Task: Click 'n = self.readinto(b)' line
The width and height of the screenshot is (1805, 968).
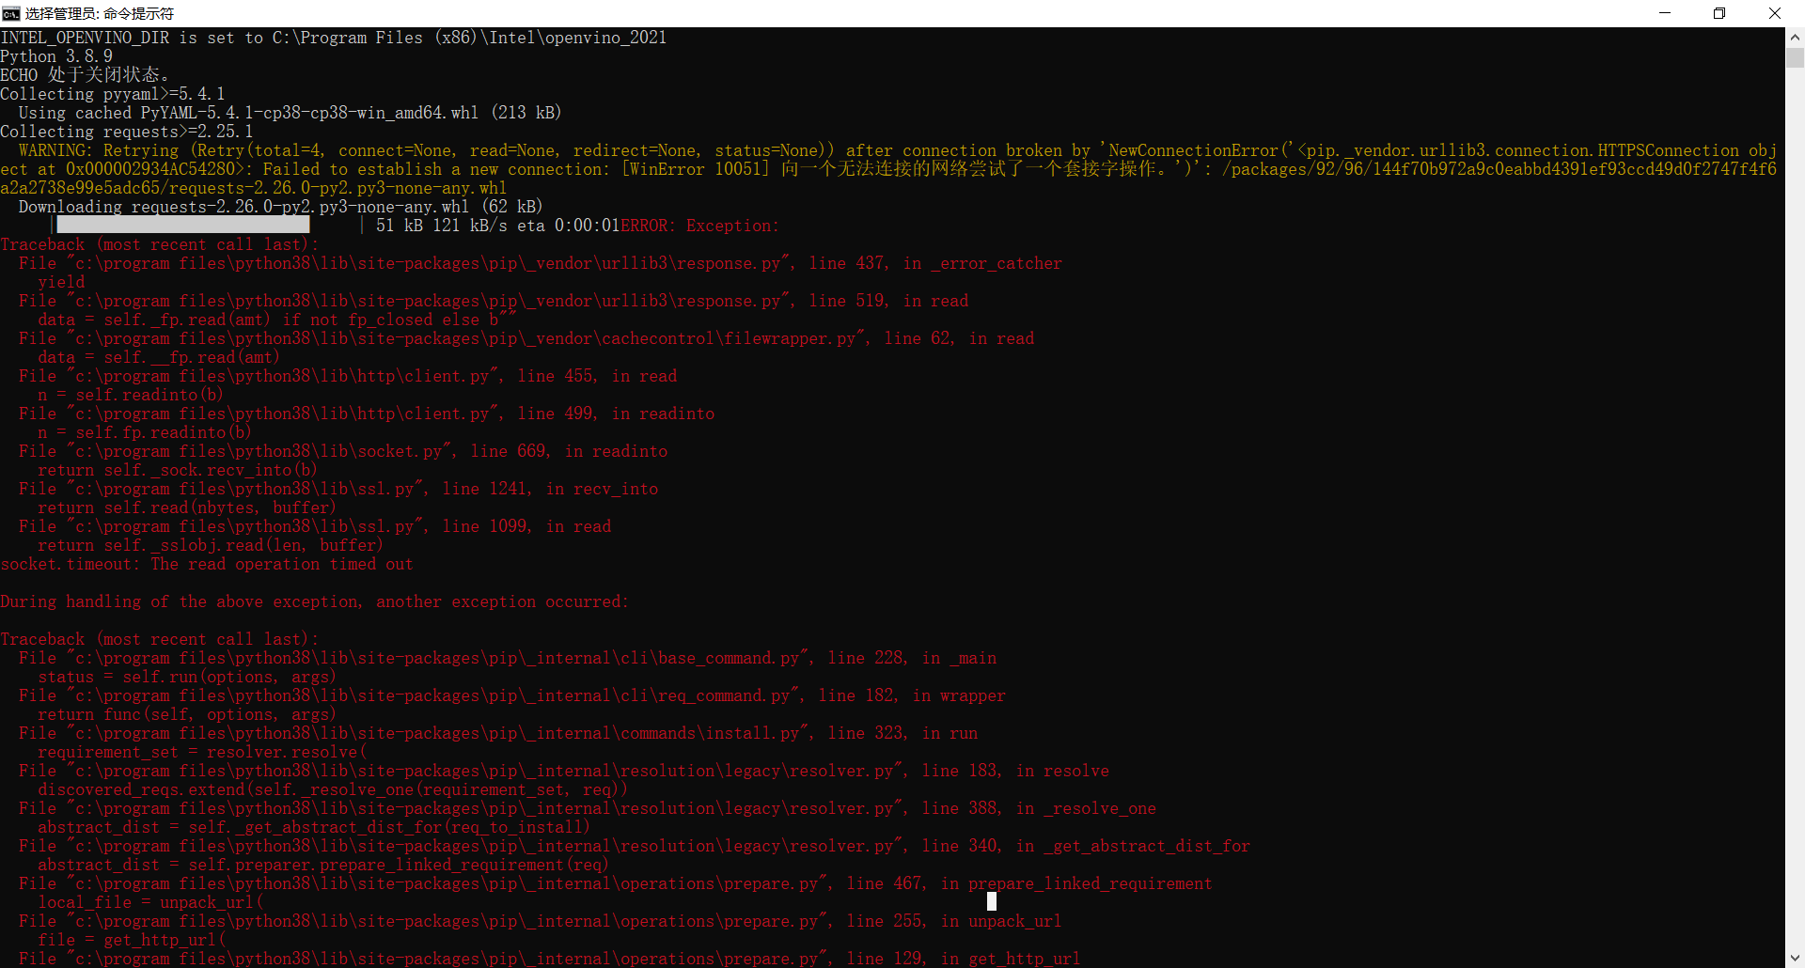Action: click(x=131, y=395)
